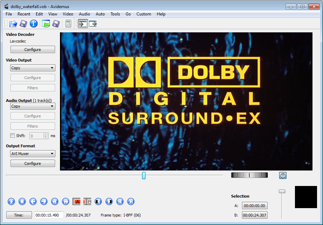Open the Recent menu
Image resolution: width=323 pixels, height=225 pixels.
24,14
